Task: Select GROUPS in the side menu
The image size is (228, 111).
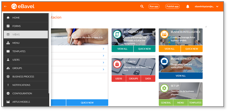Action: pyautogui.click(x=26, y=68)
